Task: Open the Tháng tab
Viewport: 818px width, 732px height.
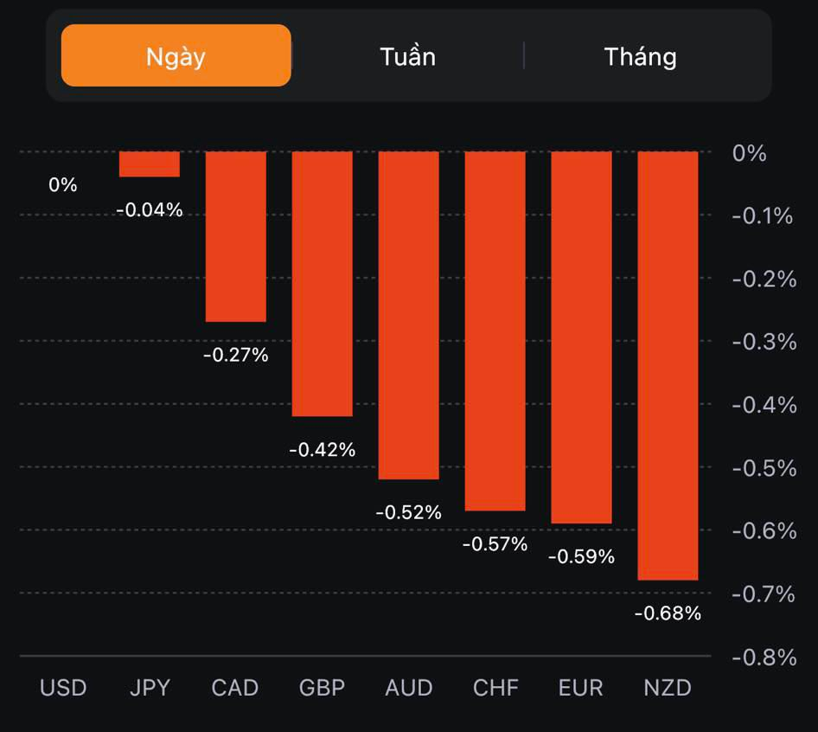Action: pos(640,56)
